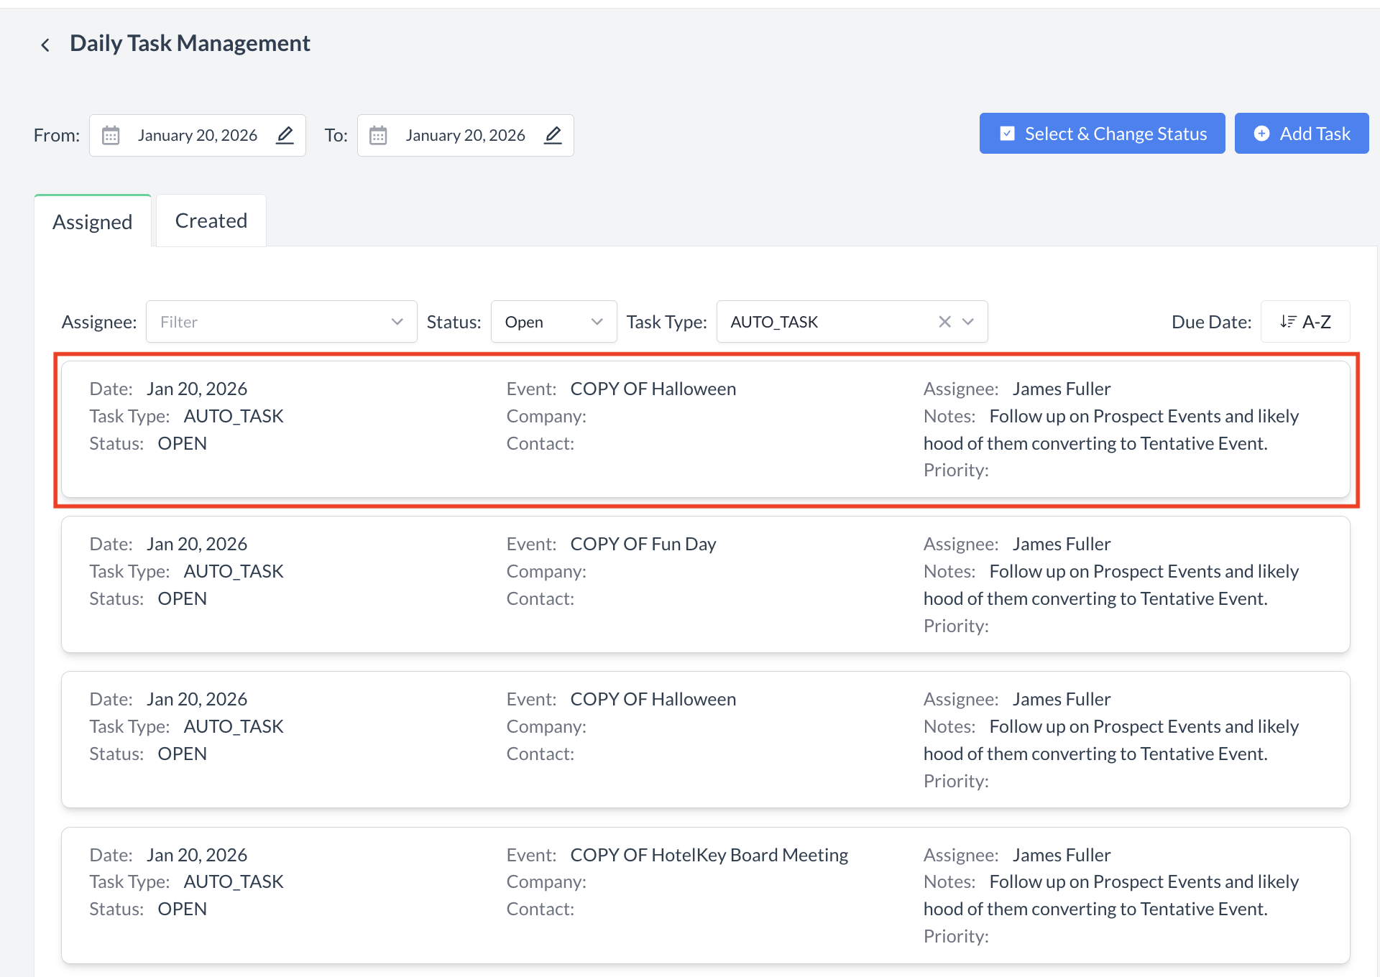The image size is (1380, 977).
Task: Select the Assigned tab
Action: pos(92,221)
